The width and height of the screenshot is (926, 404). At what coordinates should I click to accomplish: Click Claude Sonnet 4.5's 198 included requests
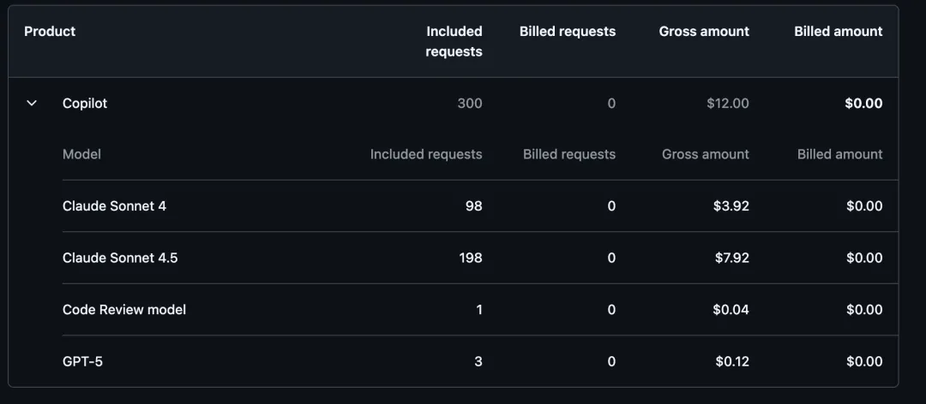click(x=470, y=258)
